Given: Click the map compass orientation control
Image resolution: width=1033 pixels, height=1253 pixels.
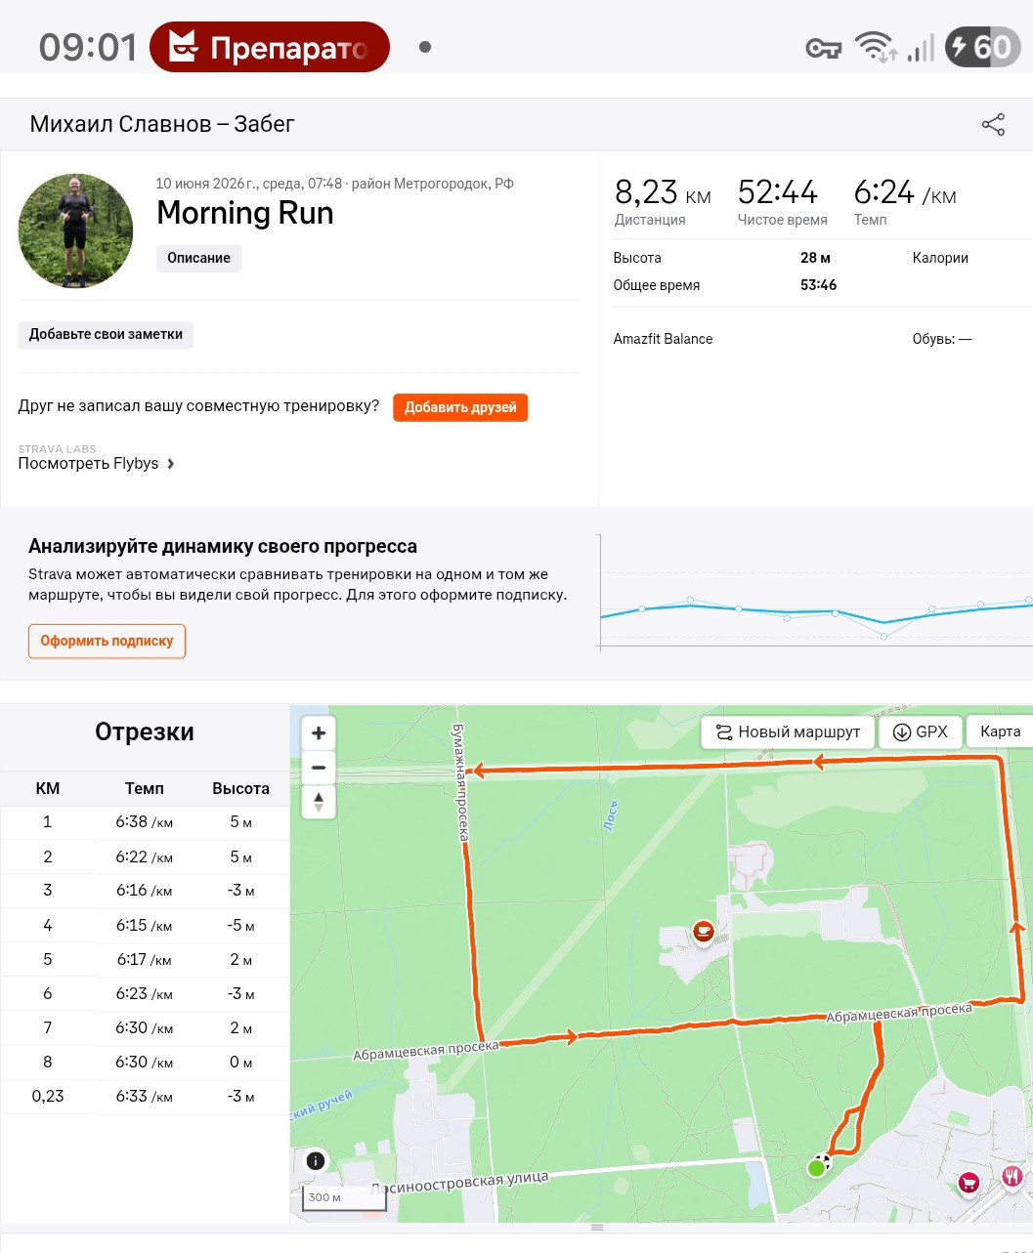Looking at the screenshot, I should tap(319, 802).
